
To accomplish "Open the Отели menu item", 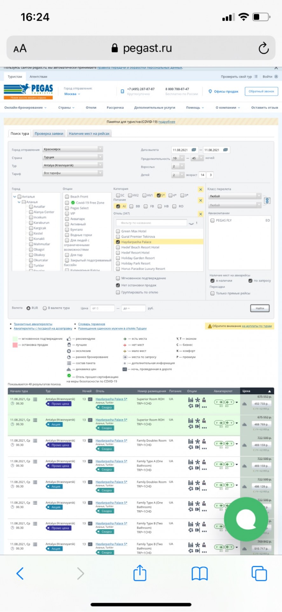I will coord(91,108).
